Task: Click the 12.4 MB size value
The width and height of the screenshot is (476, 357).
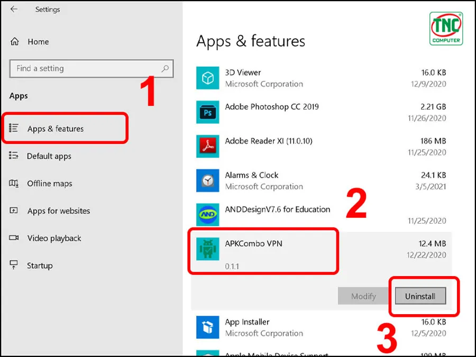Action: point(432,243)
